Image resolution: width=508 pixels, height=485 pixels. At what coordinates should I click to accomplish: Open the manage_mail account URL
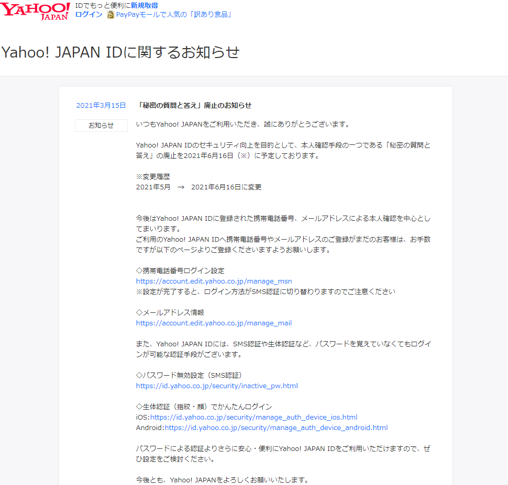[214, 323]
